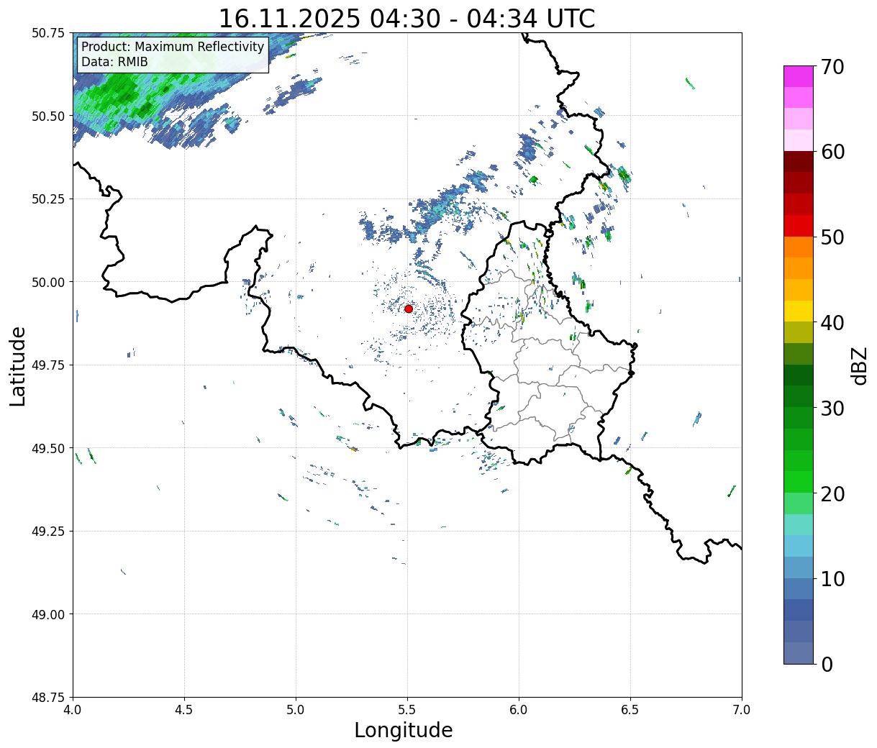
Task: Click the latitude tick label 49.75
Action: 48,365
